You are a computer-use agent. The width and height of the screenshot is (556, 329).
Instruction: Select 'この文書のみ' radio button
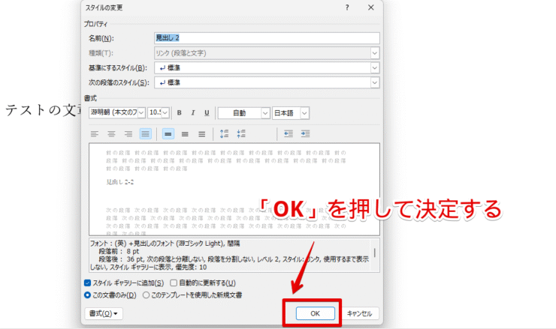point(88,295)
